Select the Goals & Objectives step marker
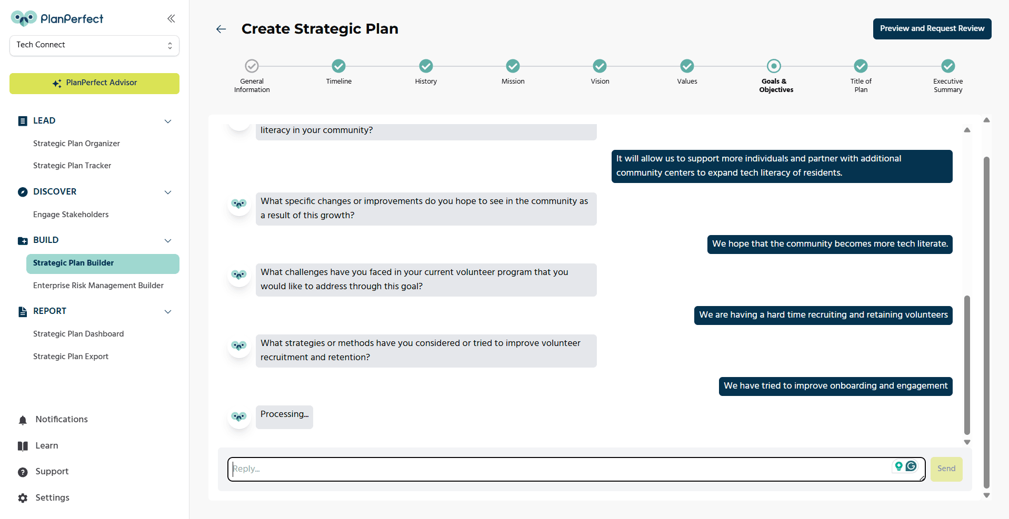 pos(774,66)
